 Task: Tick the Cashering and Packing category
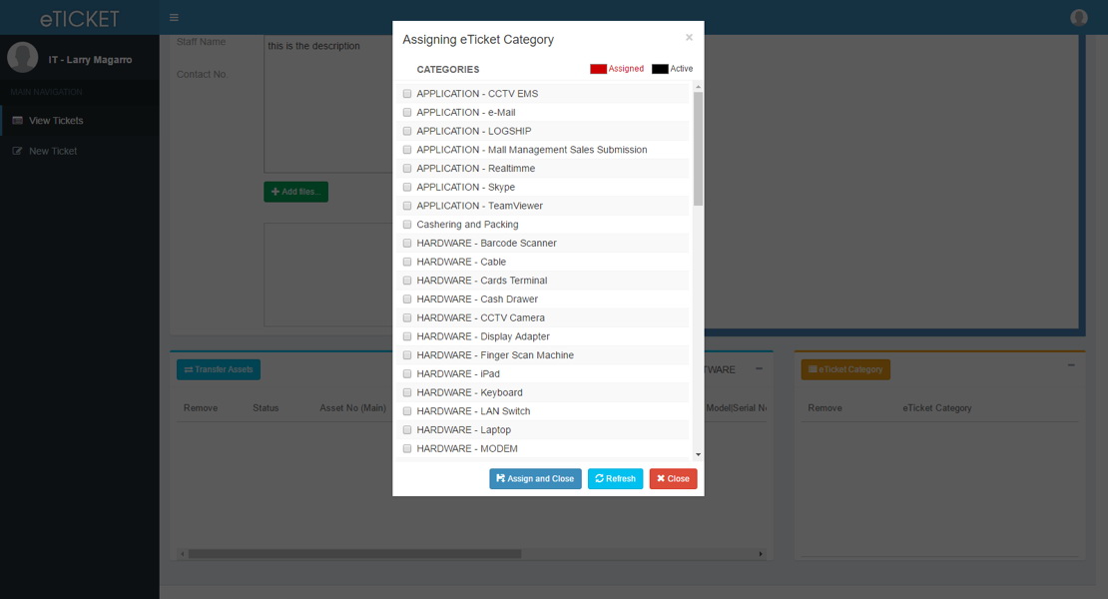pos(407,224)
